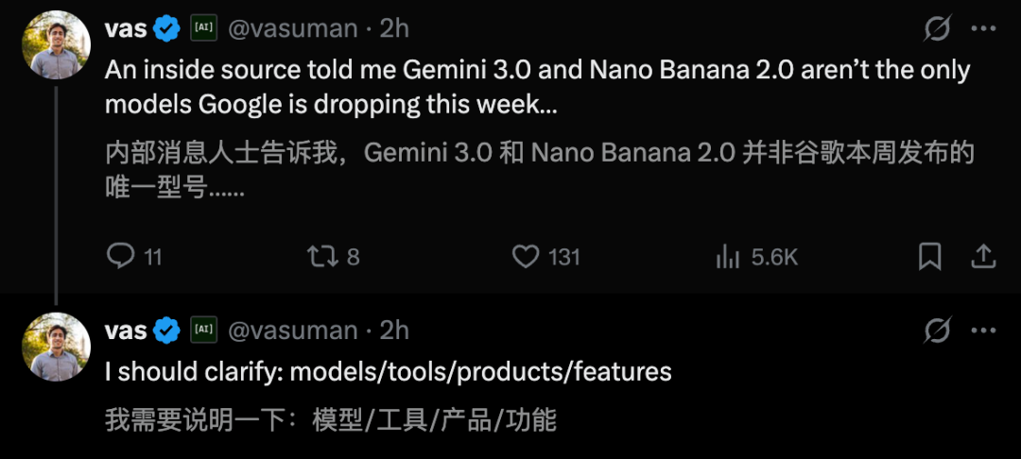
Task: Open Grok icon on second tweet
Action: [x=936, y=331]
